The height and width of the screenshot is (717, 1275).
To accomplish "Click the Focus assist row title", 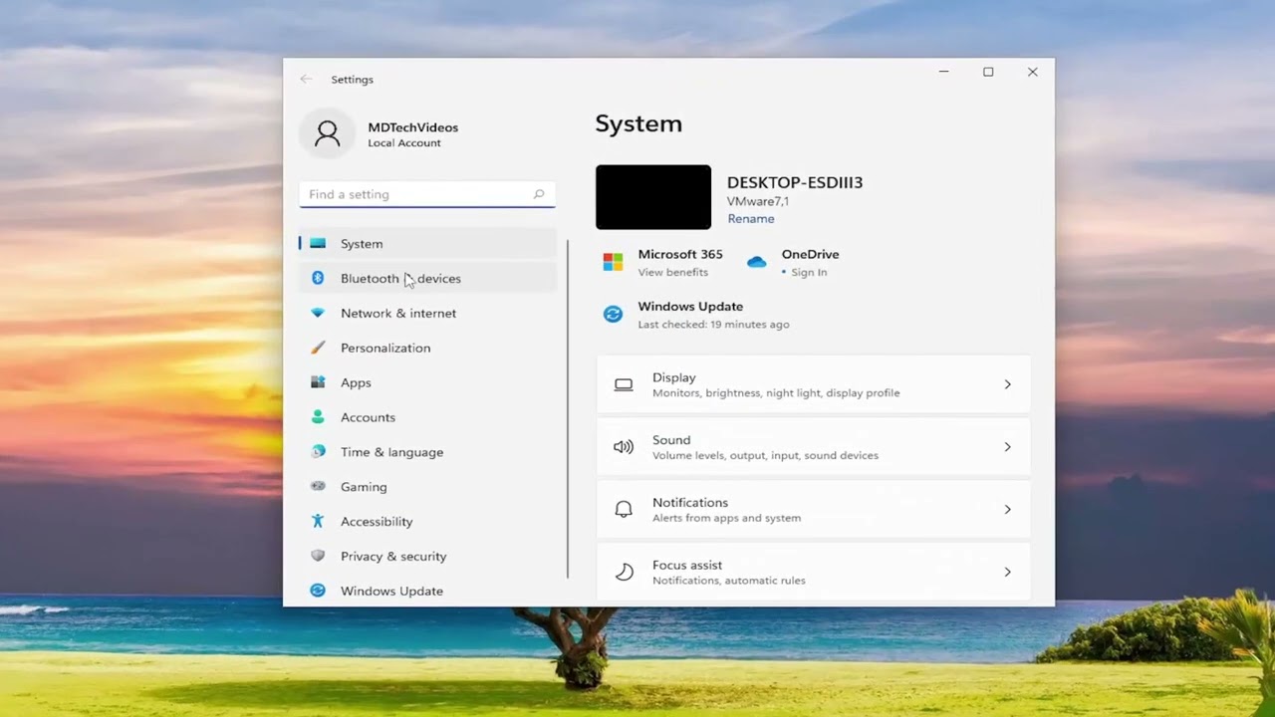I will tap(687, 566).
